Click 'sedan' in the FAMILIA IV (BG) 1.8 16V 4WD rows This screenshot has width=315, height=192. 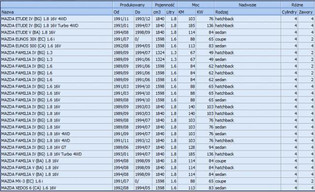coord(220,134)
